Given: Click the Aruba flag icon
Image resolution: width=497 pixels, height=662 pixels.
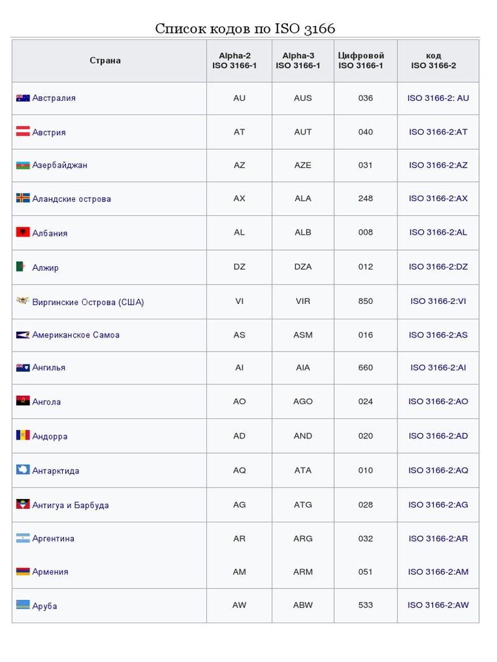Looking at the screenshot, I should pyautogui.click(x=23, y=606).
